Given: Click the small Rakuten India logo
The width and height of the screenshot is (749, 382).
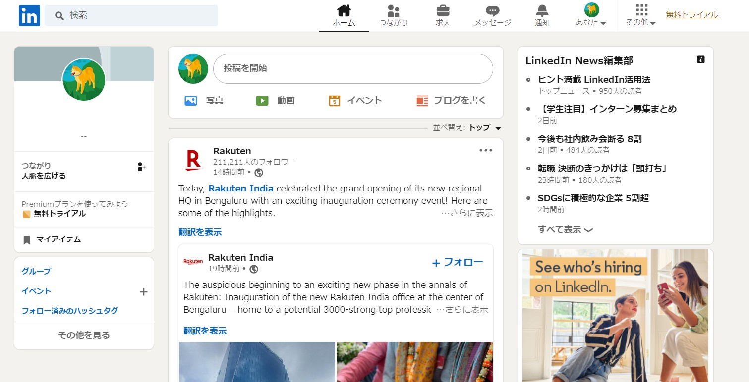Looking at the screenshot, I should 193,262.
